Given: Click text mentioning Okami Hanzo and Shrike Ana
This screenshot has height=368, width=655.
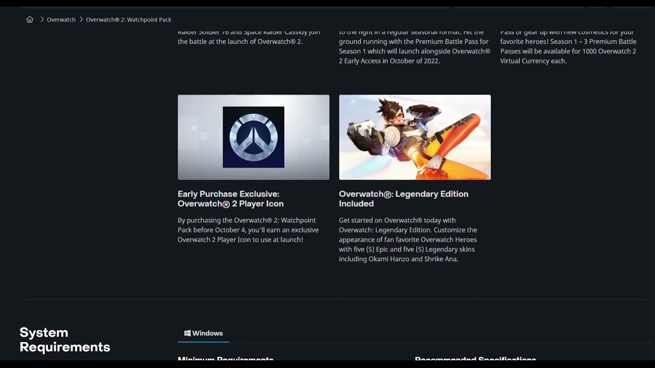Looking at the screenshot, I should point(408,240).
